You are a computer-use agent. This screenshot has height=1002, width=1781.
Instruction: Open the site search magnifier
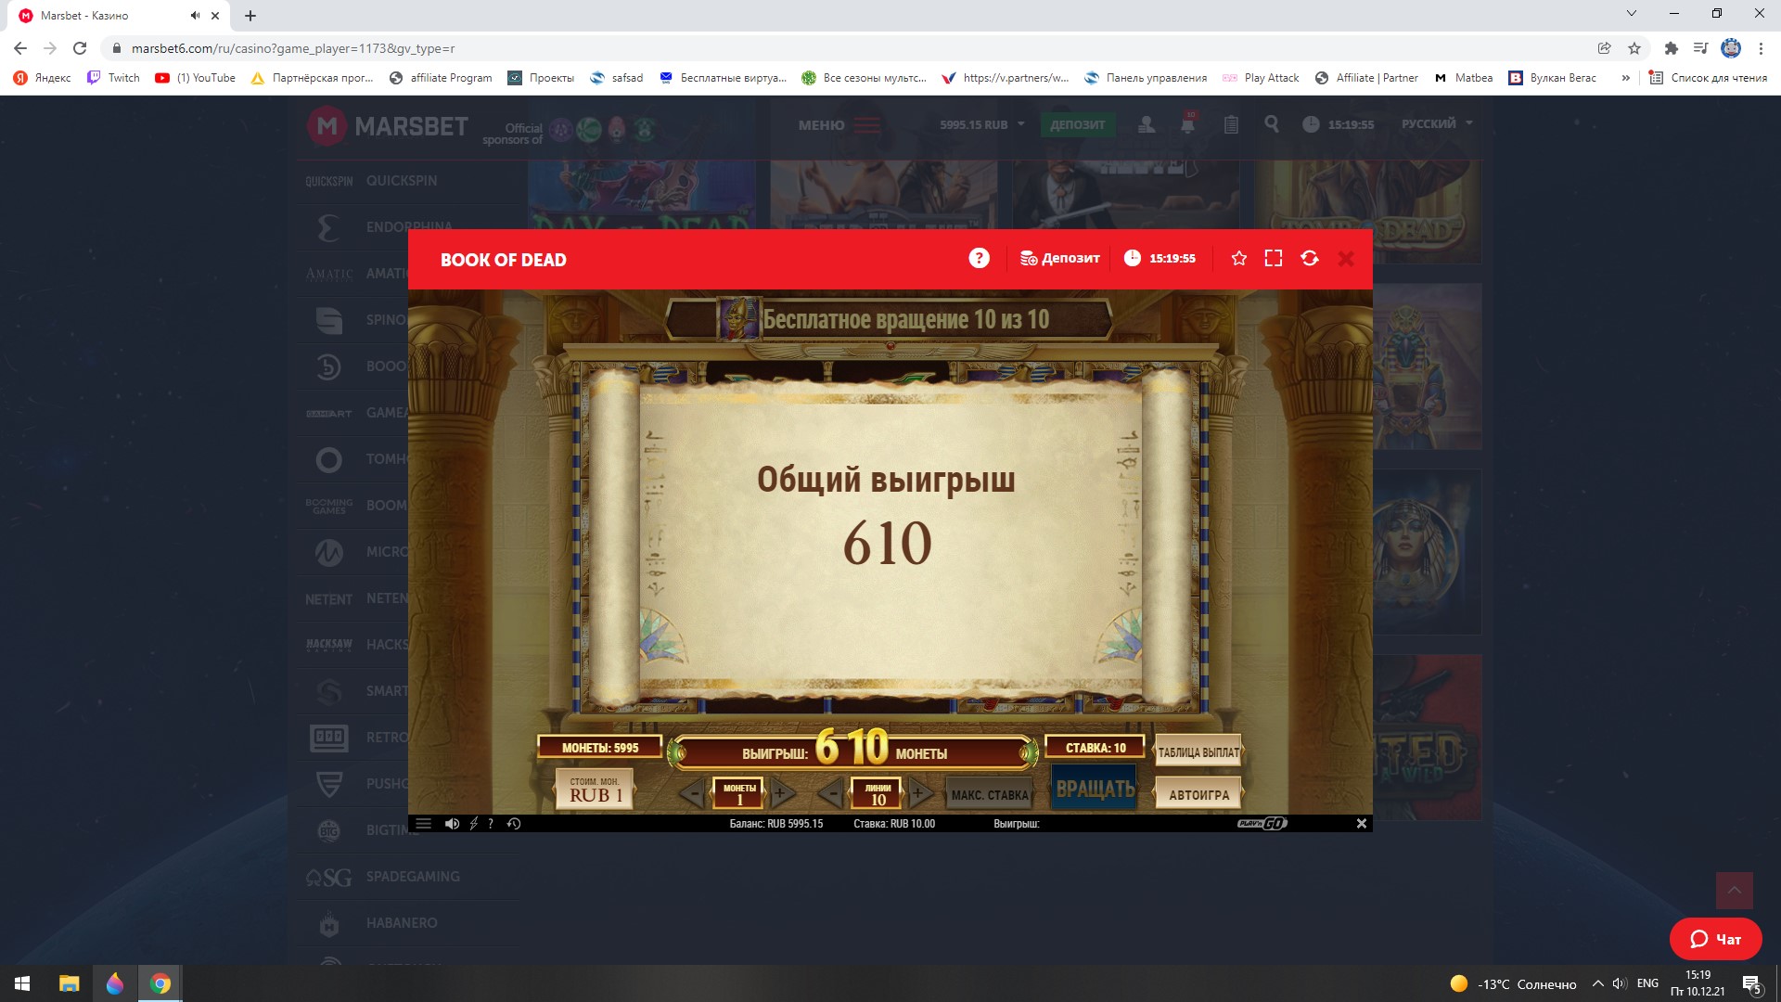pyautogui.click(x=1272, y=124)
